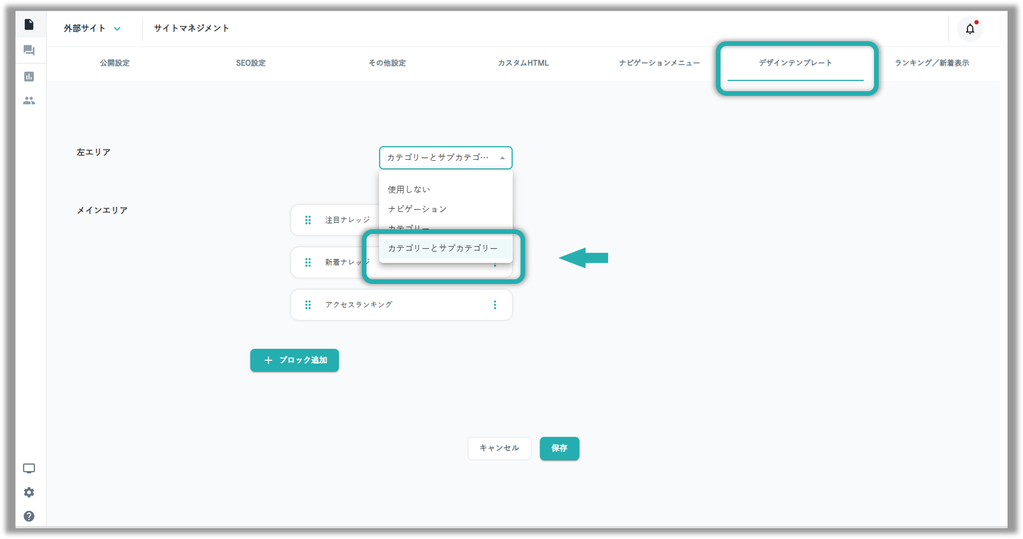Select アクセスランキング block text
Screen dimensions: 1023x539
coord(359,305)
